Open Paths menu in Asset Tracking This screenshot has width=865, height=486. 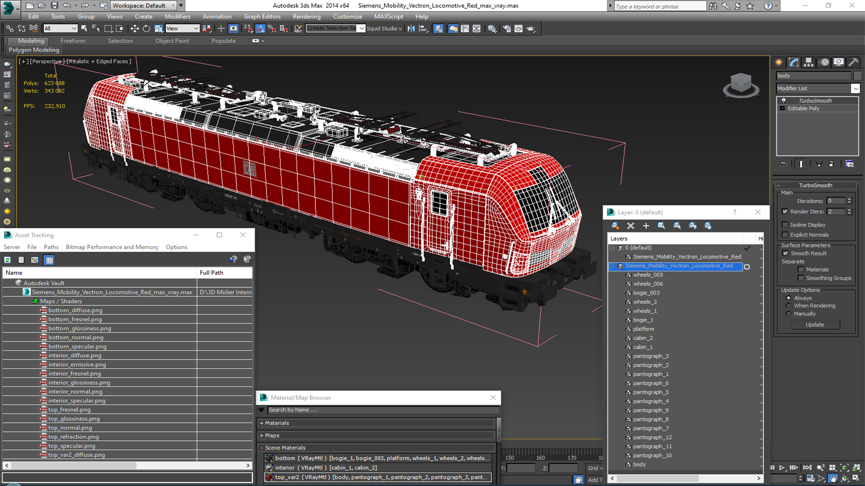[51, 247]
